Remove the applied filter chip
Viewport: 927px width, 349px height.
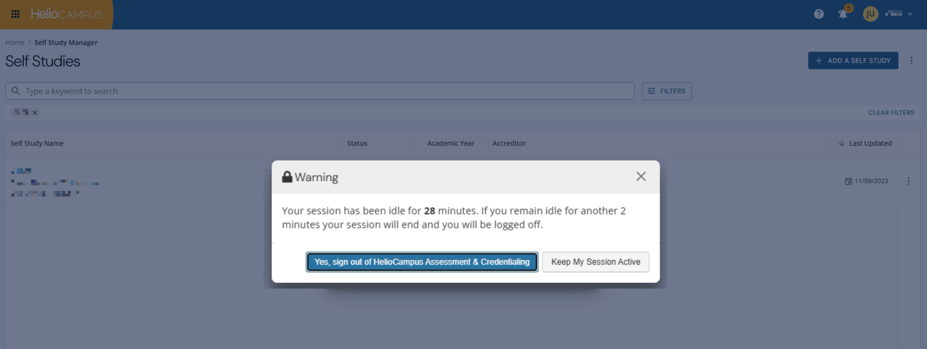[x=35, y=113]
